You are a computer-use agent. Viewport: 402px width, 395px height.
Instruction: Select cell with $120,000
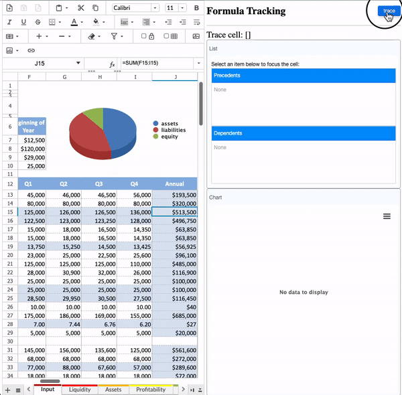click(x=32, y=149)
